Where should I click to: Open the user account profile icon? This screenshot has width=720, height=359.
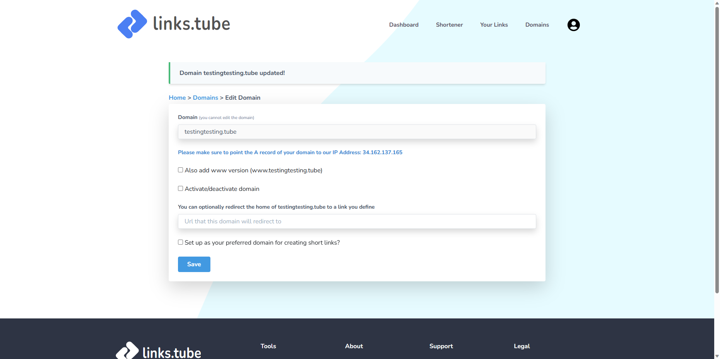coord(573,25)
